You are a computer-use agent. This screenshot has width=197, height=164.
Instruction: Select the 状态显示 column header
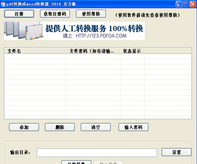(132, 51)
